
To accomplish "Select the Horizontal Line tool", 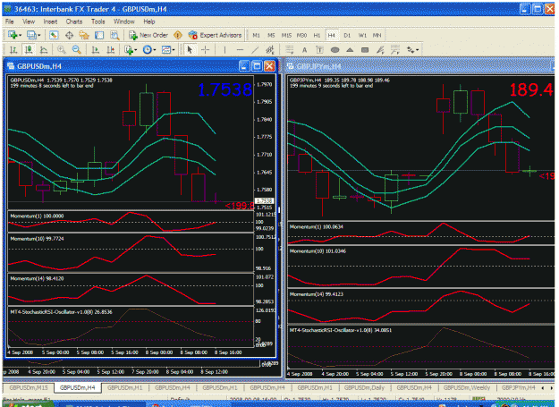I will (x=240, y=49).
